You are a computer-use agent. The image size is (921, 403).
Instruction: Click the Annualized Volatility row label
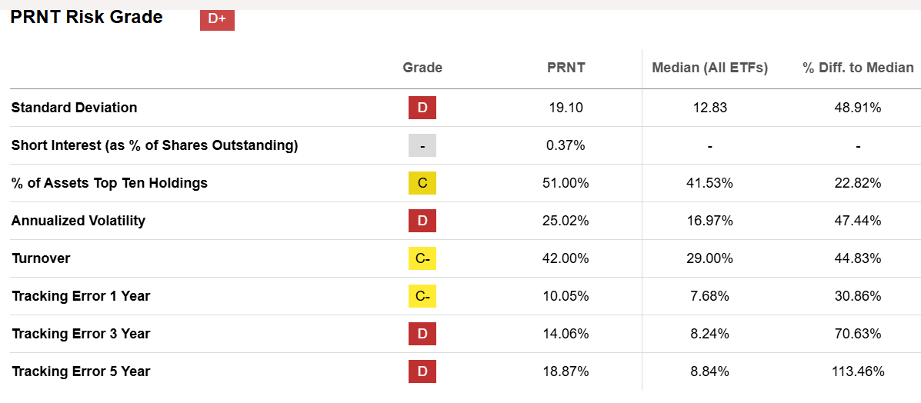point(78,221)
